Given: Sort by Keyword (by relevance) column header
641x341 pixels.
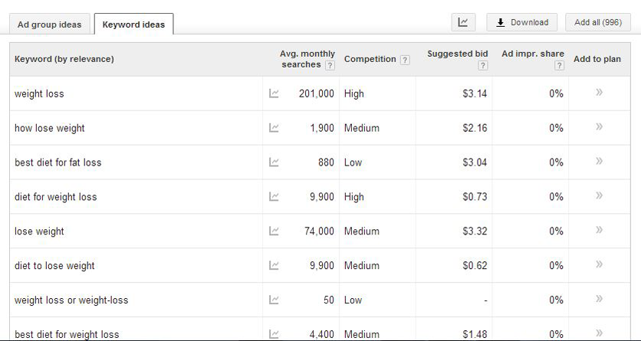Looking at the screenshot, I should (64, 59).
